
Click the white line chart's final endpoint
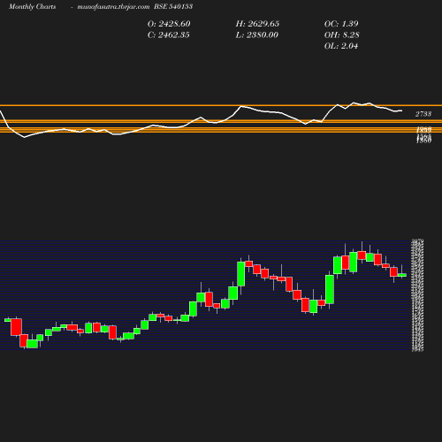[402, 110]
